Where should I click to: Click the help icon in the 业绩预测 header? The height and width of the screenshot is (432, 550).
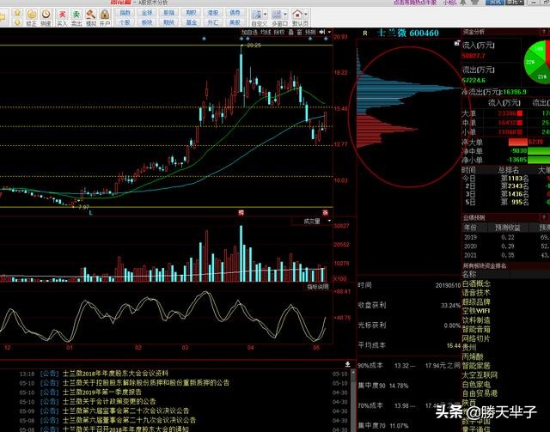[544, 218]
